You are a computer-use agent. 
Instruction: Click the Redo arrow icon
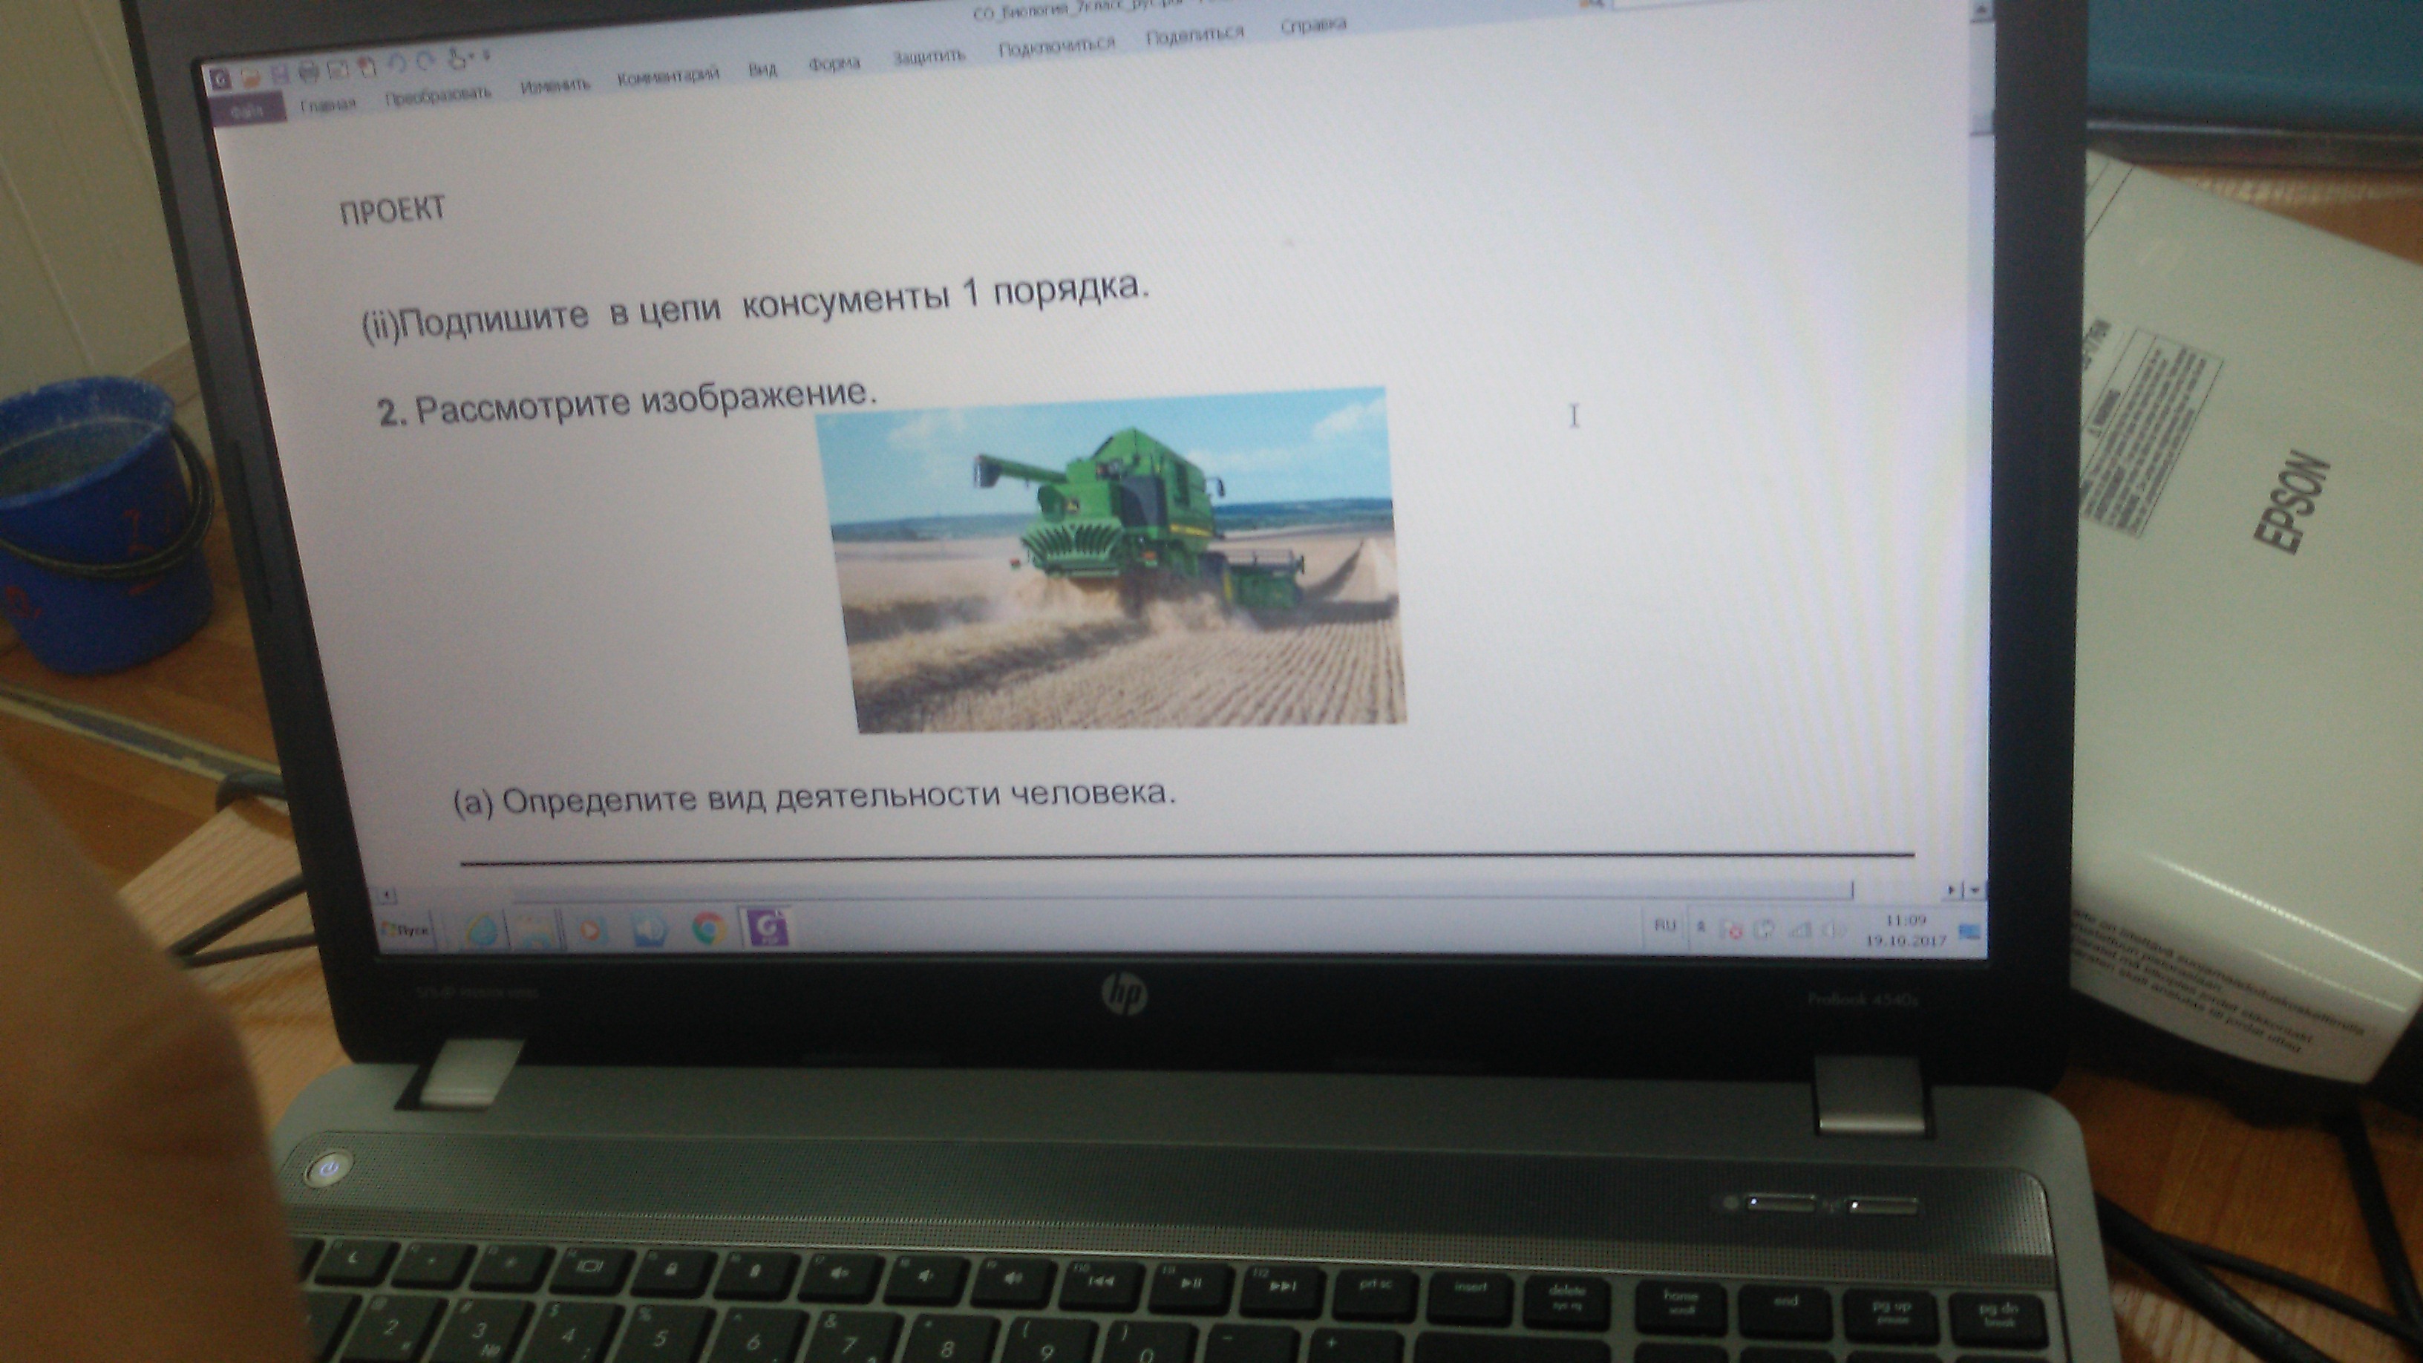click(x=426, y=61)
